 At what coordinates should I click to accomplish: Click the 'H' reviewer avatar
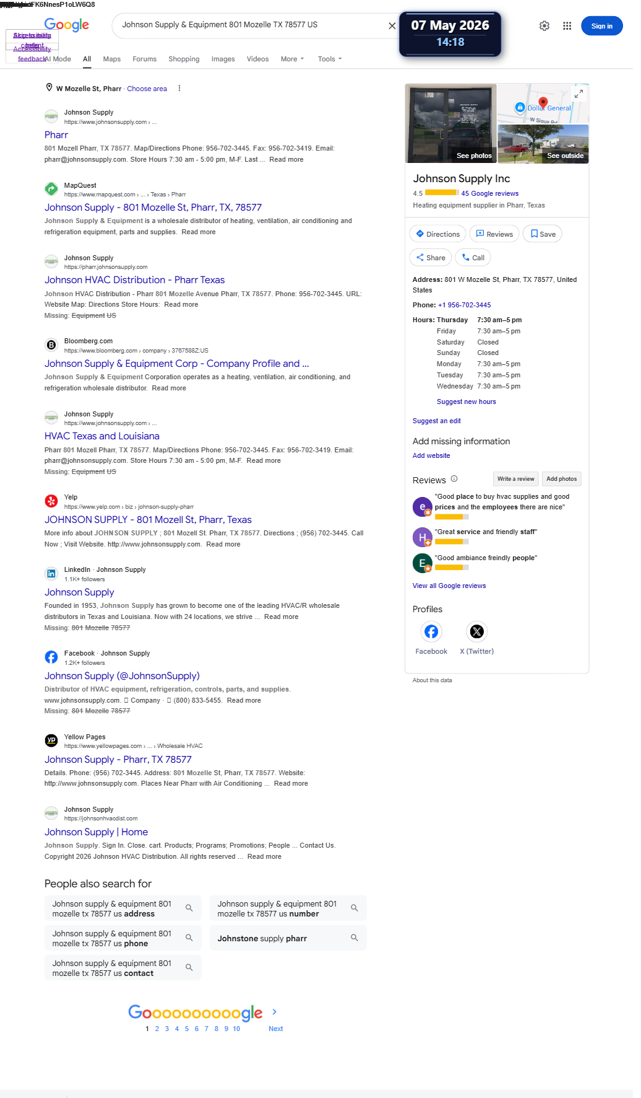coord(422,537)
